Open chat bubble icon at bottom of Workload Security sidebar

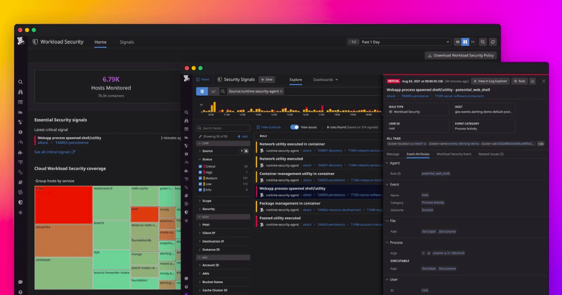click(x=21, y=282)
